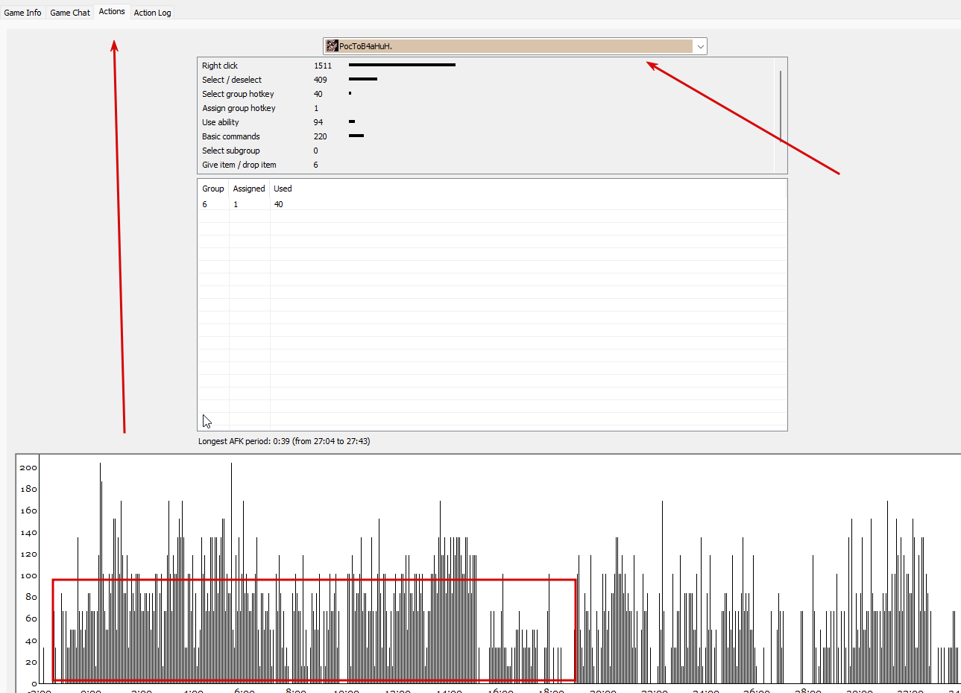Viewport: 961px width, 693px height.
Task: Click the Right click action row
Action: pos(486,66)
